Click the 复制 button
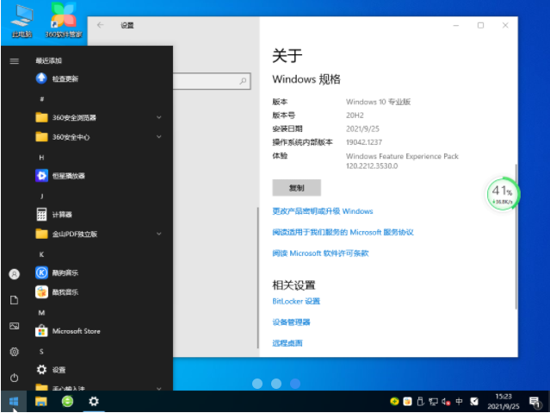Image resolution: width=550 pixels, height=413 pixels. 296,187
